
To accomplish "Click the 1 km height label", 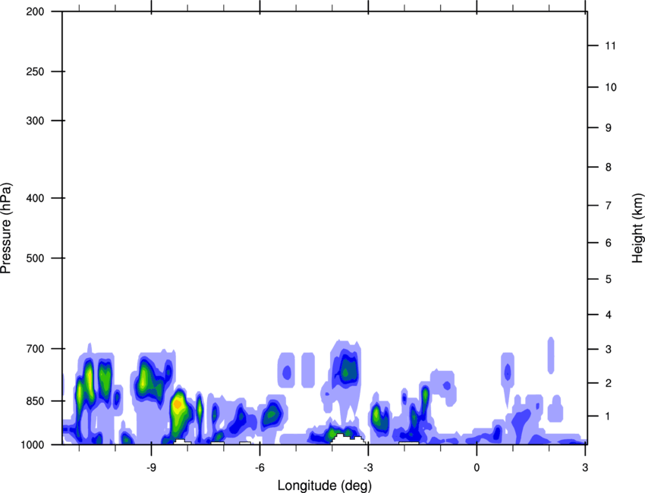I will click(609, 416).
